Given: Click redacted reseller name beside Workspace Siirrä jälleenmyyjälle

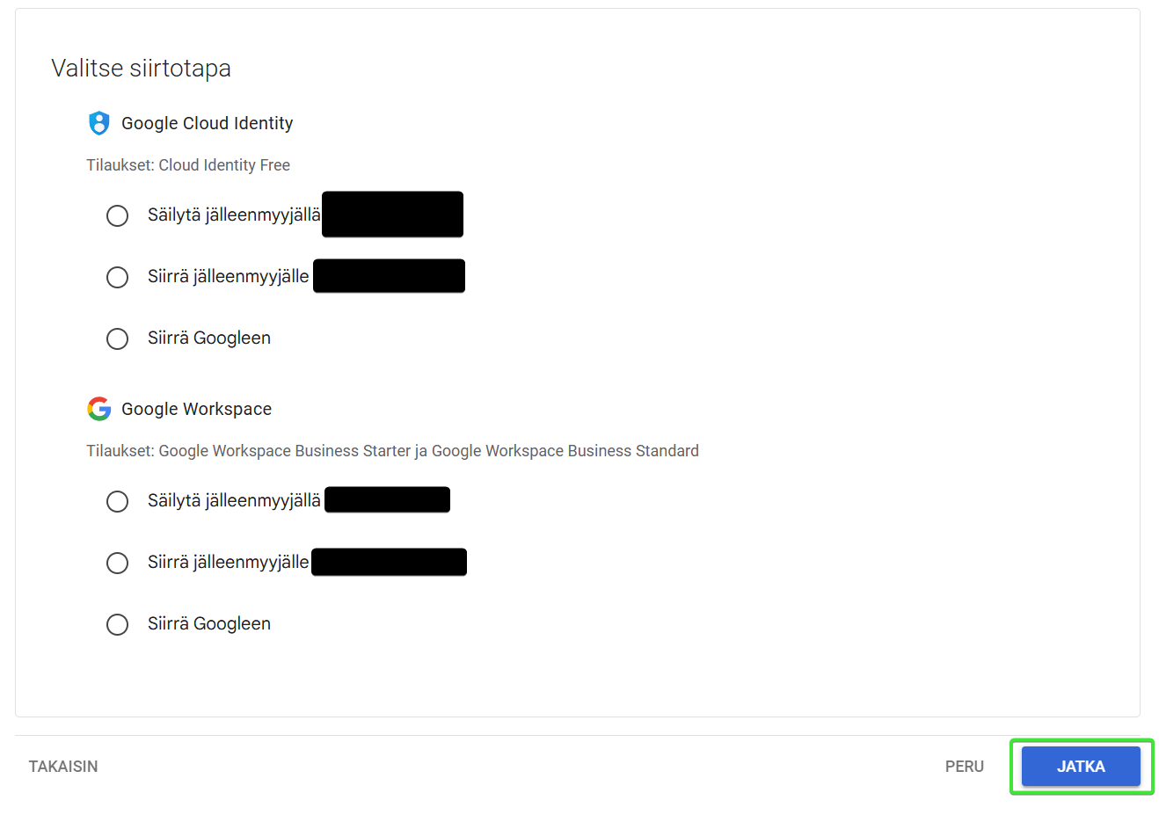Looking at the screenshot, I should 389,562.
